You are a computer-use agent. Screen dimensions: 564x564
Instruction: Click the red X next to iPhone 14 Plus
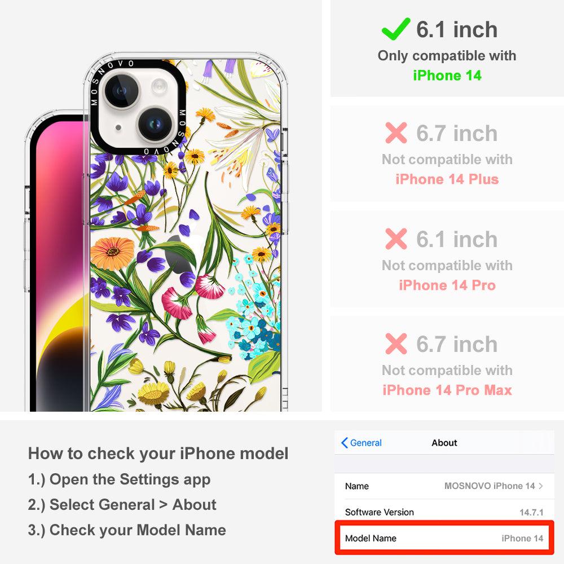tap(396, 133)
